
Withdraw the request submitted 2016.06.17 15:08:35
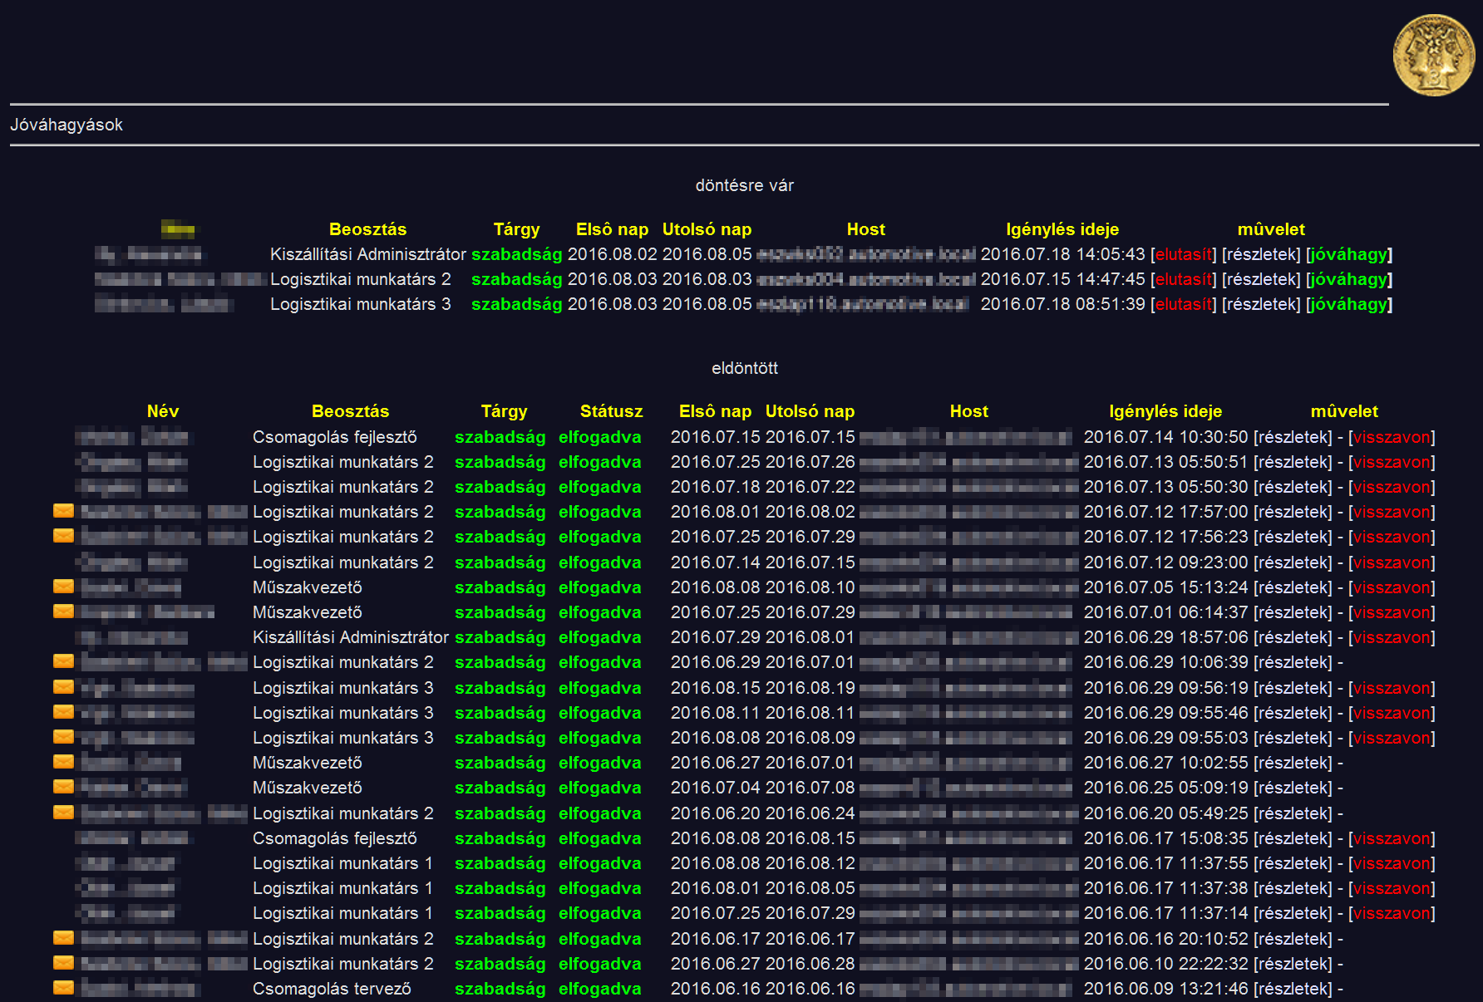pos(1392,838)
